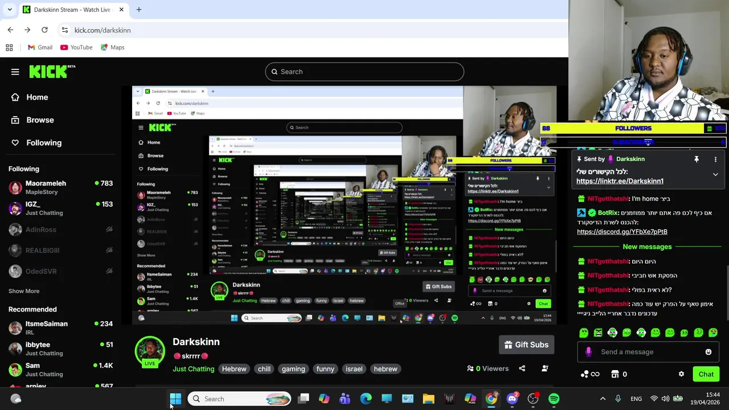Image resolution: width=729 pixels, height=410 pixels.
Task: Open recommended channel ItsmeSaiman
Action: point(60,328)
